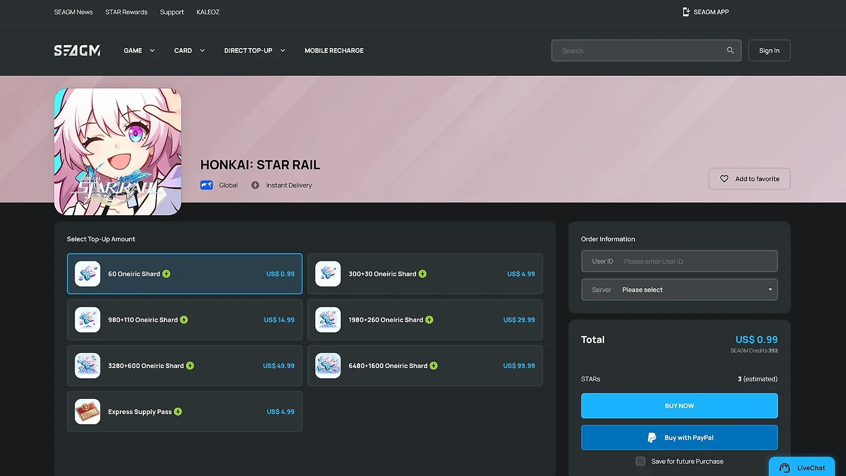Select the 1980+260 Oneiric Shard option
The image size is (846, 476).
pyautogui.click(x=425, y=320)
